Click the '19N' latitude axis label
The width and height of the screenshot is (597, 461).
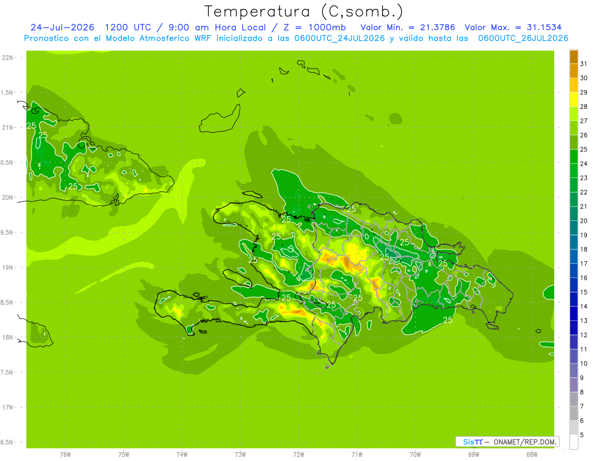tap(7, 268)
